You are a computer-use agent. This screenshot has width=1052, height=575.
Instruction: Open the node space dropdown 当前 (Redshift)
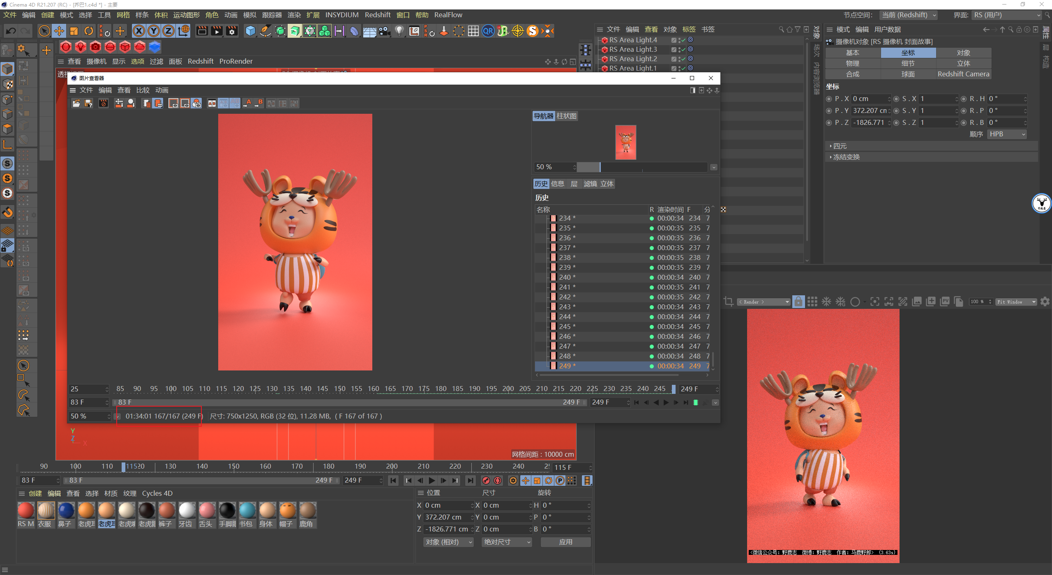coord(909,15)
